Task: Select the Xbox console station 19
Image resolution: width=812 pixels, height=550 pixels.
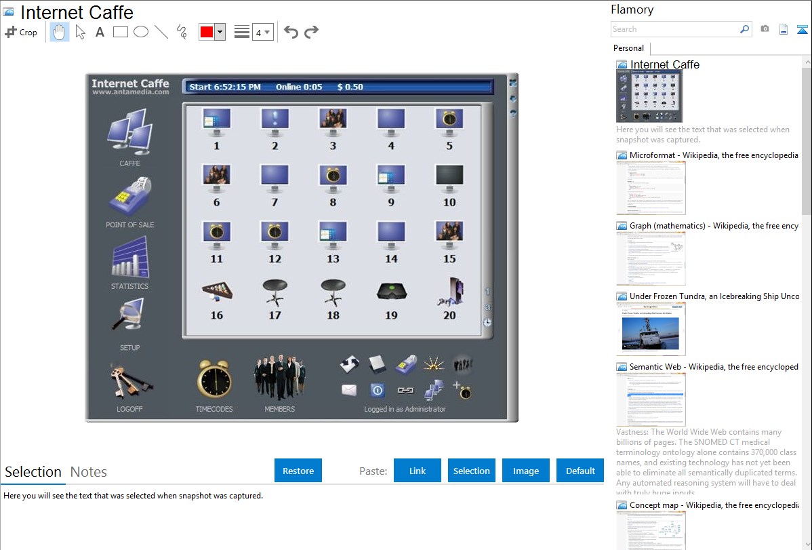Action: click(392, 300)
